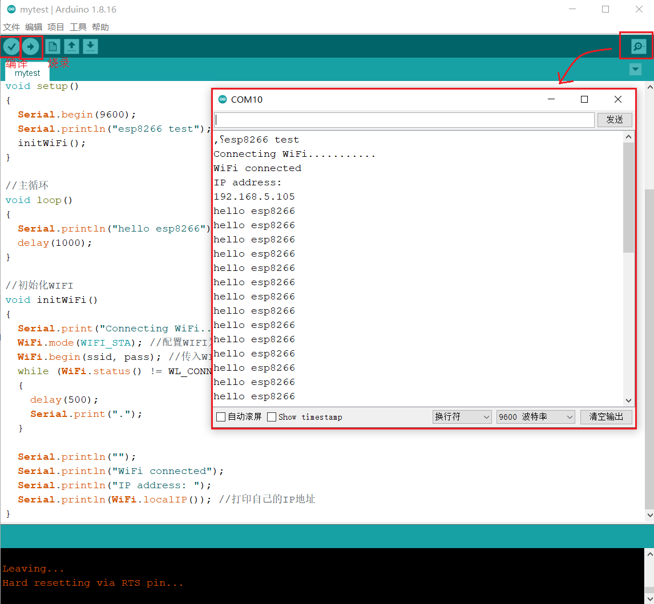Screen dimensions: 654x604
Task: Click the COM10 output scroll-up arrow
Action: pos(628,137)
